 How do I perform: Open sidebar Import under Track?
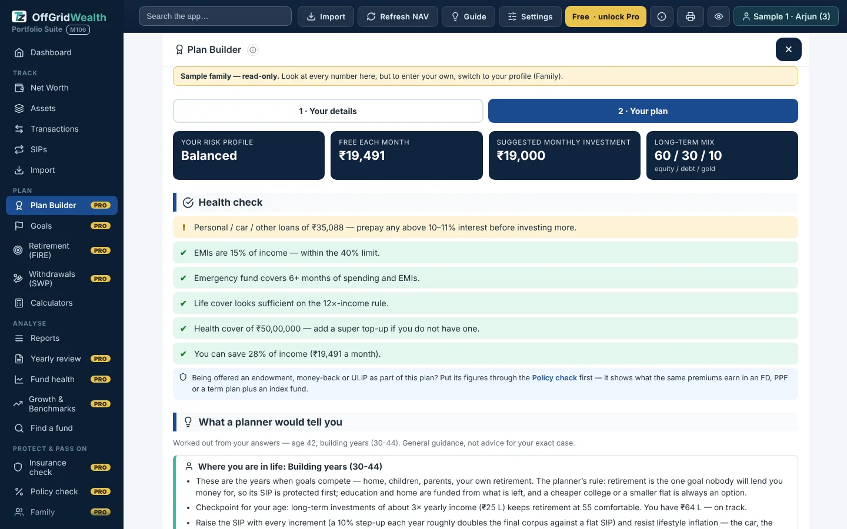(x=62, y=170)
